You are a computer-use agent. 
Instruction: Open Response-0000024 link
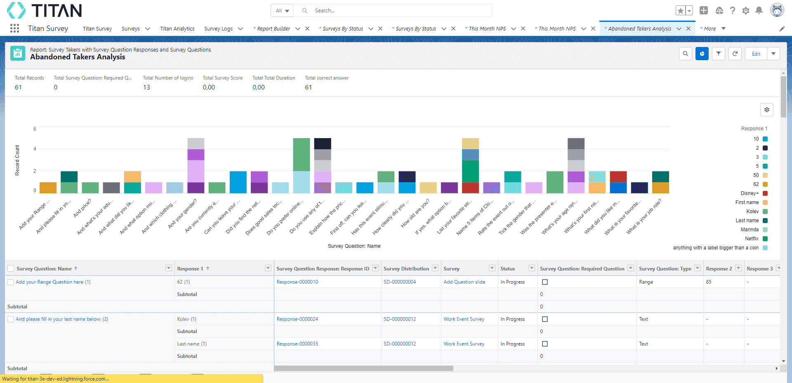point(297,319)
